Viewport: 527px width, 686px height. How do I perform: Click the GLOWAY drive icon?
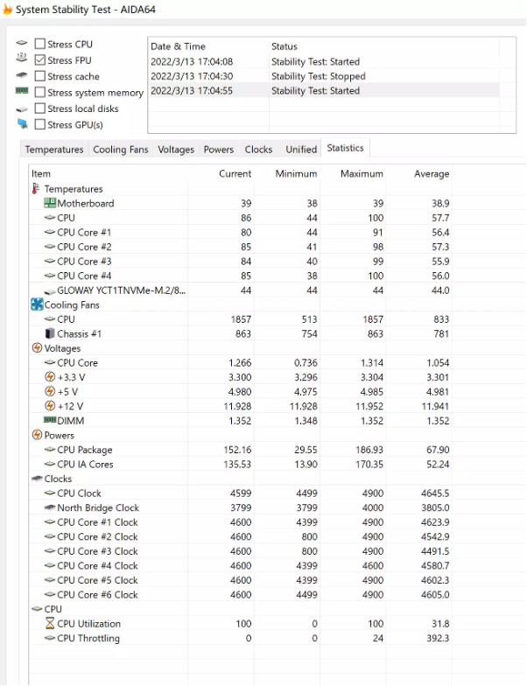pos(50,291)
